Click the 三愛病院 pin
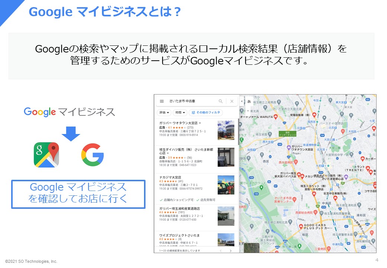Screen dimensions: 387x268 329,249
